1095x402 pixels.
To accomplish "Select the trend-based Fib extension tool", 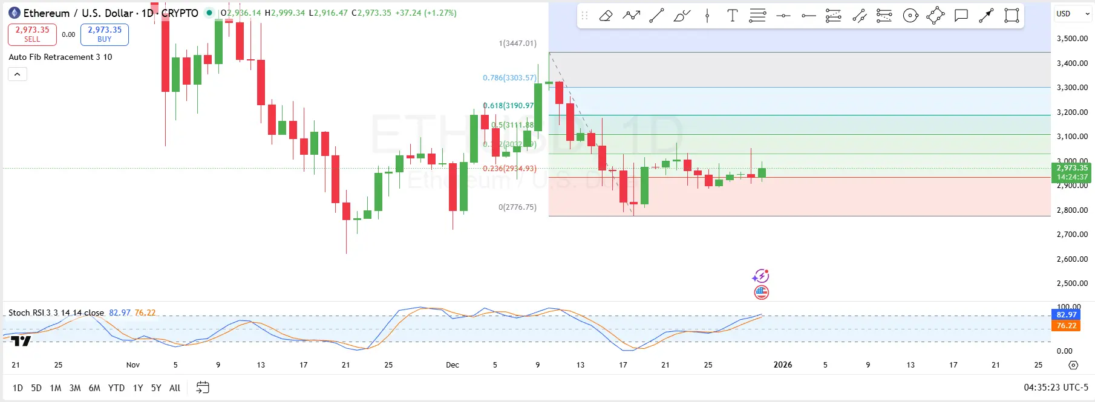I will coord(834,16).
